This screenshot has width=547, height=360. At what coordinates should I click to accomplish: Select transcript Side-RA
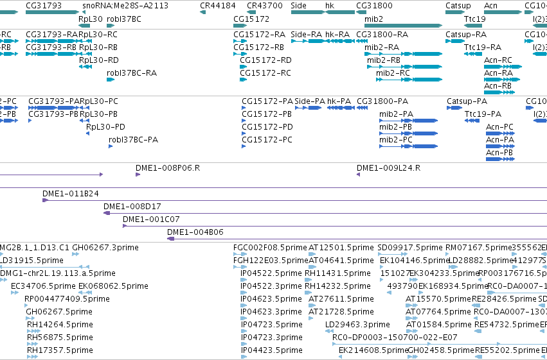coord(307,34)
